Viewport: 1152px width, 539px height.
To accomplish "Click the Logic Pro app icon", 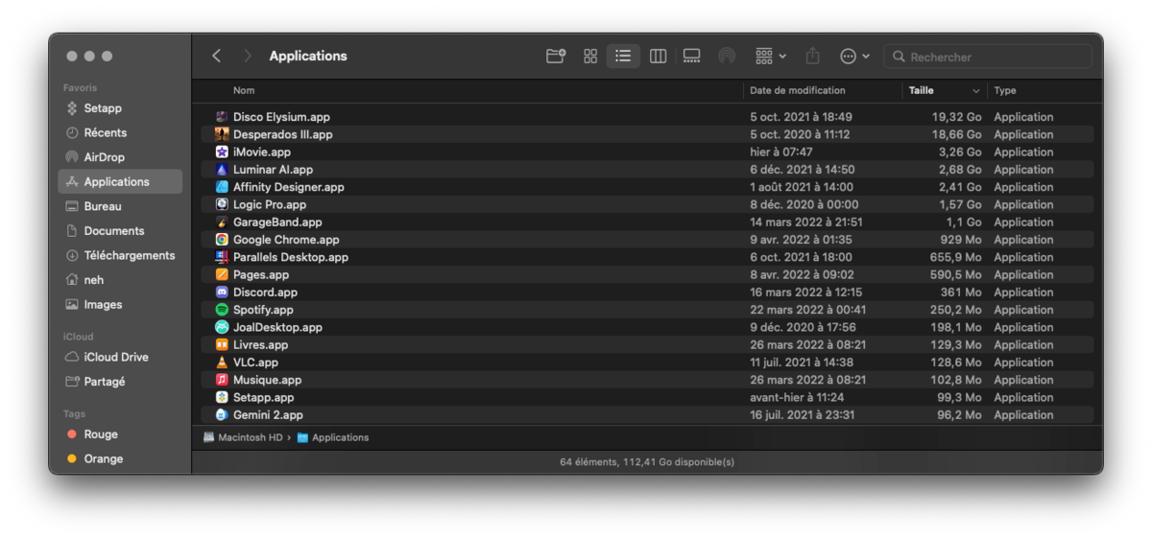I will [x=222, y=204].
